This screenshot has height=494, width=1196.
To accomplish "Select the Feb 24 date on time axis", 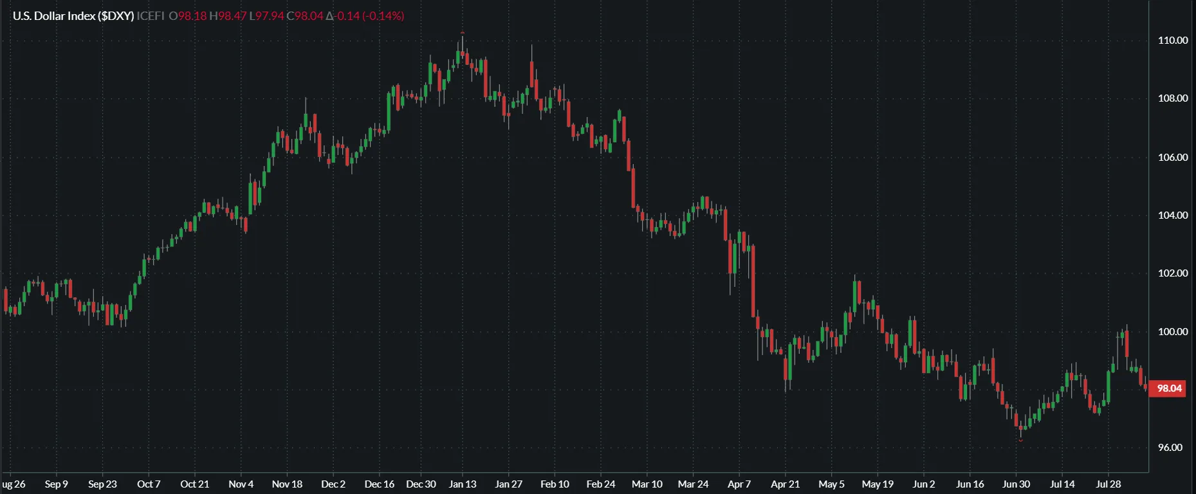I will pyautogui.click(x=600, y=484).
